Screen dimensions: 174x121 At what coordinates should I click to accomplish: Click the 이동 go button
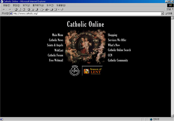(169, 14)
